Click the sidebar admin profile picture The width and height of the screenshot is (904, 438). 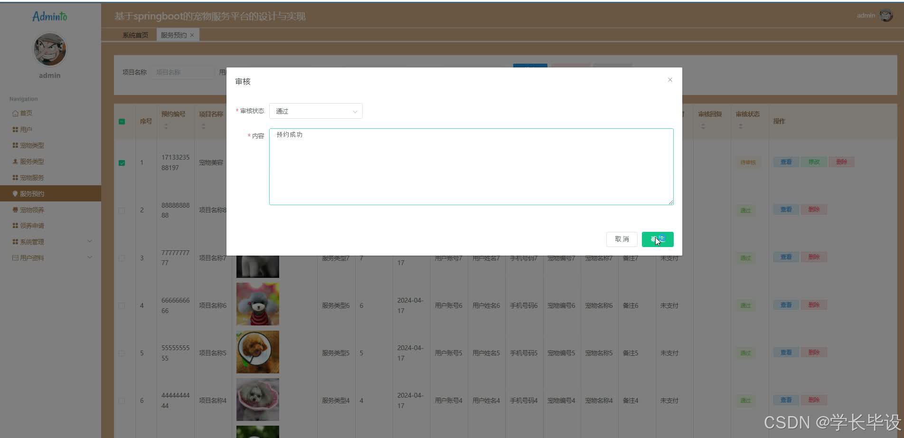[x=50, y=49]
